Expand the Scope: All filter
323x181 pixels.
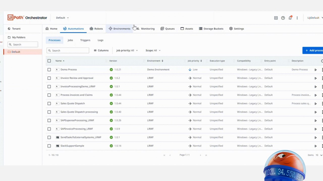pos(153,51)
